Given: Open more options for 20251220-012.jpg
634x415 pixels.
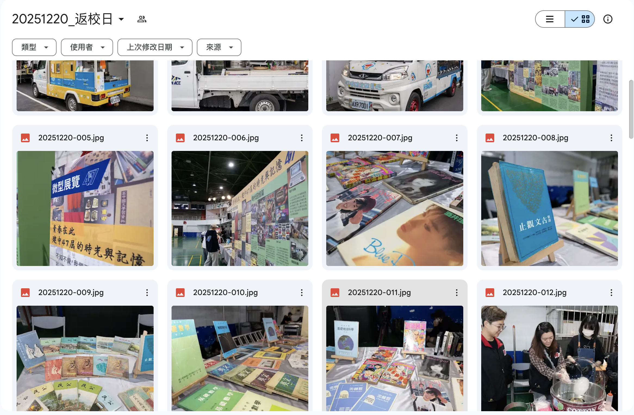Looking at the screenshot, I should click(x=611, y=293).
